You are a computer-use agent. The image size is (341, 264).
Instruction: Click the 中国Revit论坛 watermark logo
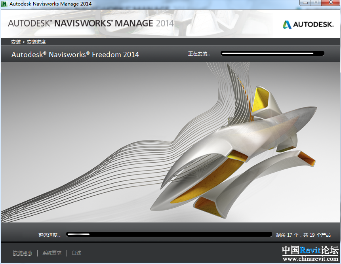[310, 251]
